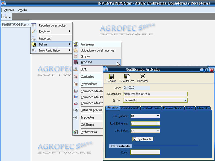Image resolution: width=215 pixels, height=161 pixels.
Task: Click the Grupos icon
Action: [x=76, y=56]
